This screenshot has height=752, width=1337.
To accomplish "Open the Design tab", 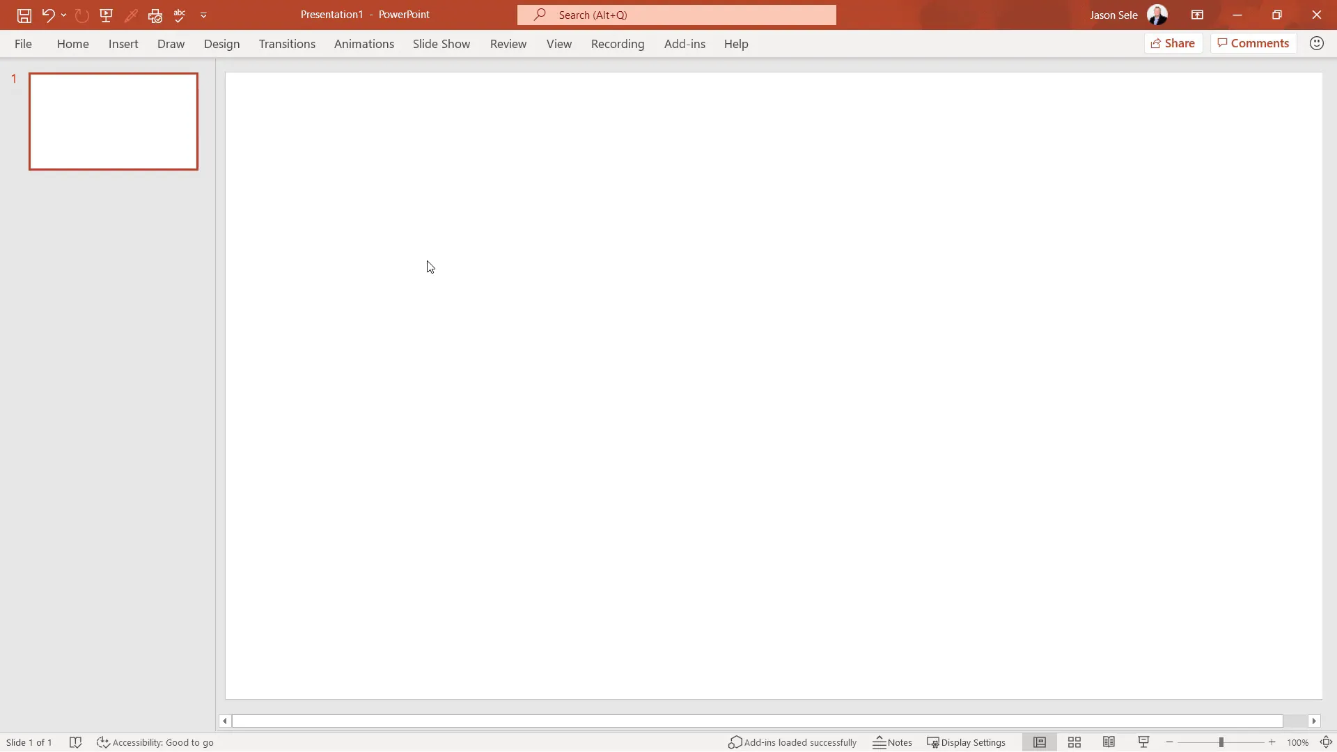I will (x=221, y=44).
